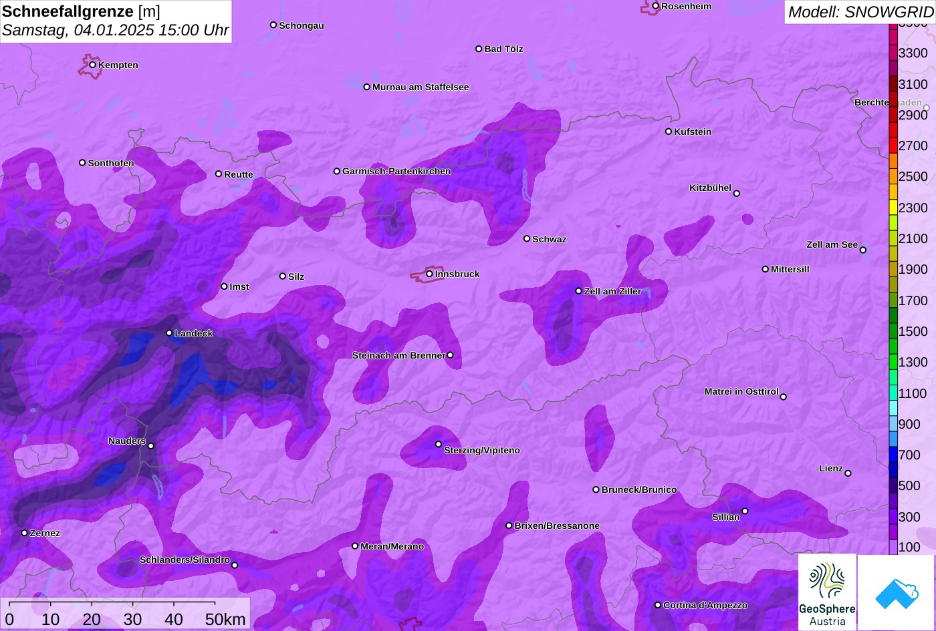The image size is (936, 631).
Task: Click the blue cloud arrow logo
Action: click(897, 592)
